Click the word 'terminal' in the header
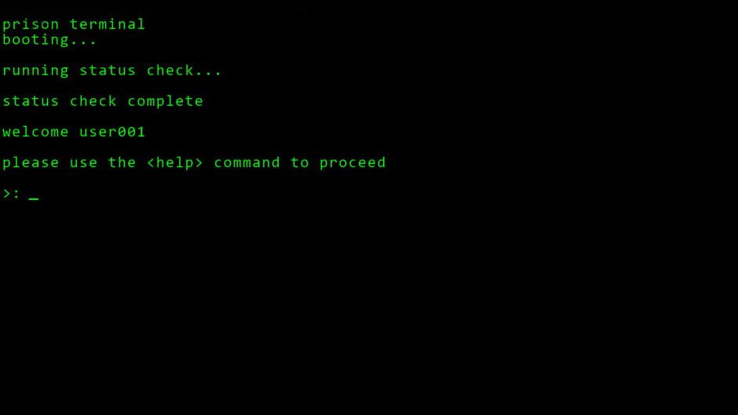Screen dimensions: 738x415 [x=108, y=24]
